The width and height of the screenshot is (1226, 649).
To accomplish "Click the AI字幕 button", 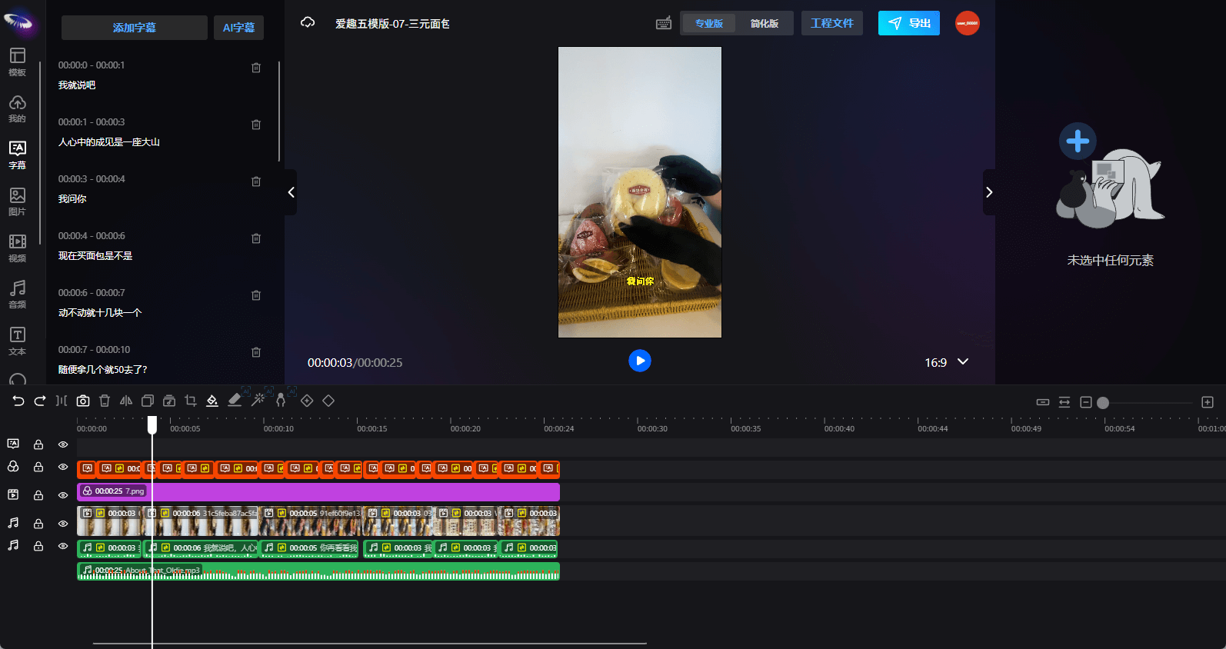I will click(x=238, y=28).
